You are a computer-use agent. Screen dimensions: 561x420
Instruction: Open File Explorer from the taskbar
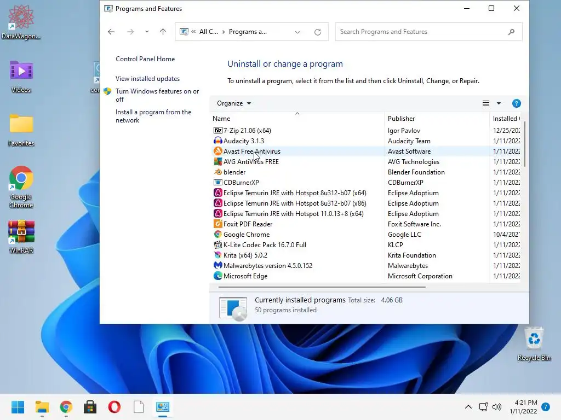click(x=42, y=407)
